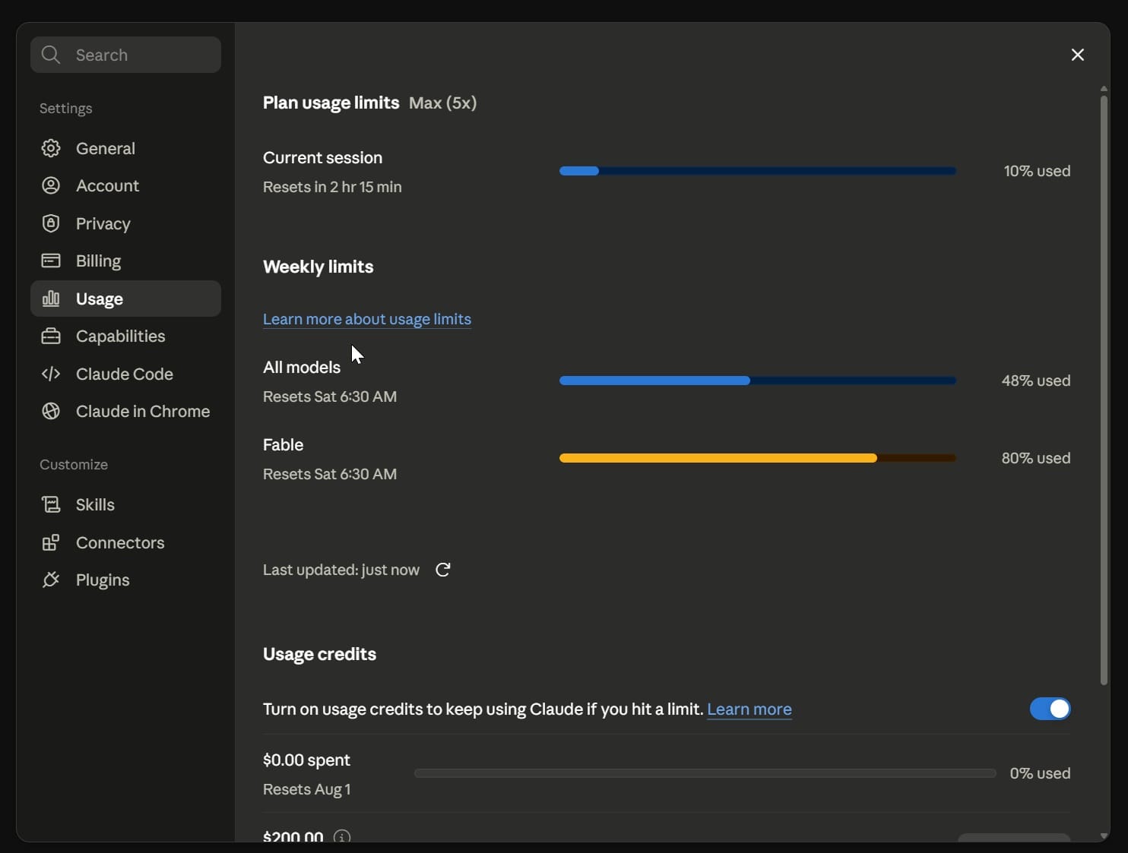Click into the Search settings field

click(x=125, y=55)
